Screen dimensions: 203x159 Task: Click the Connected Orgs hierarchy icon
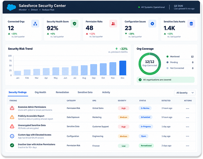tap(35, 24)
